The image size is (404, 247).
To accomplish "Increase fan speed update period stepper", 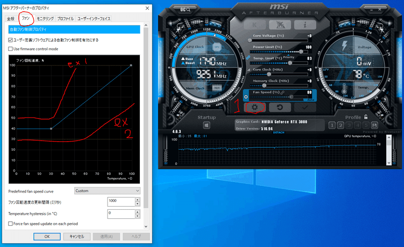I will click(x=137, y=200).
